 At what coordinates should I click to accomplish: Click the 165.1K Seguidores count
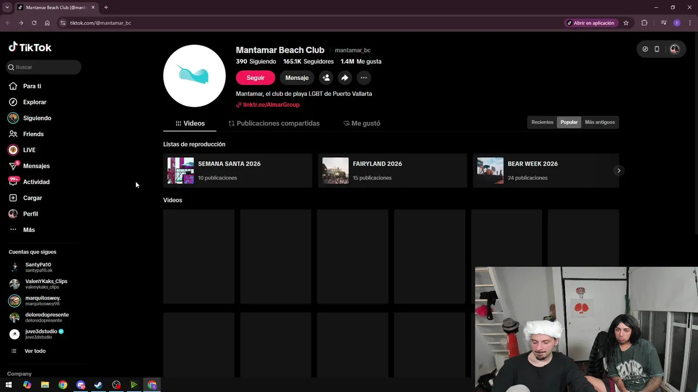tap(308, 62)
